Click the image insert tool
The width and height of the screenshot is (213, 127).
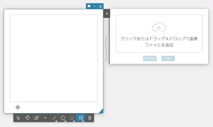tap(81, 118)
